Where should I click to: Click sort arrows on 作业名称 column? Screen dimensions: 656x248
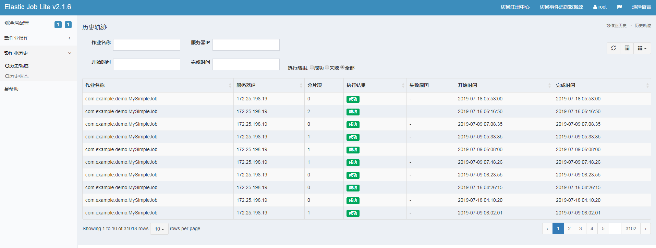point(230,85)
